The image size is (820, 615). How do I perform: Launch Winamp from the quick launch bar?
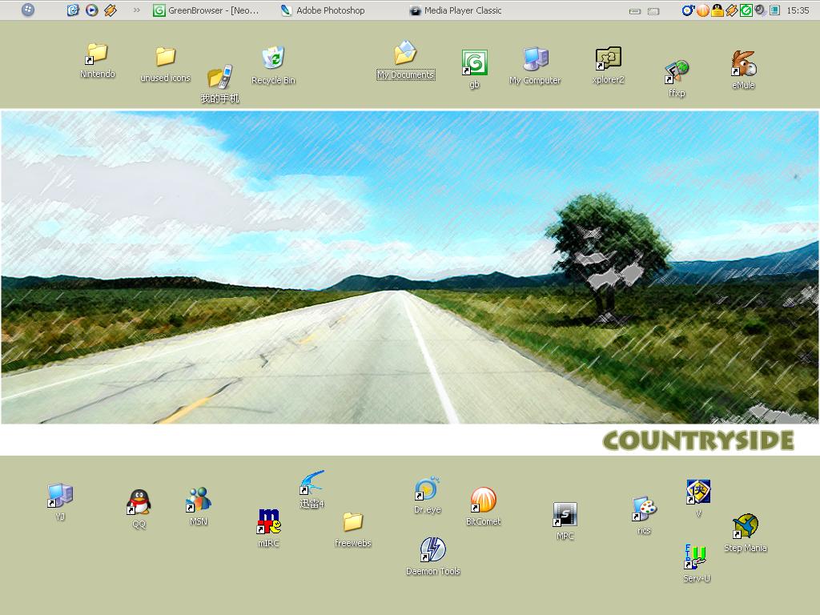pyautogui.click(x=110, y=10)
